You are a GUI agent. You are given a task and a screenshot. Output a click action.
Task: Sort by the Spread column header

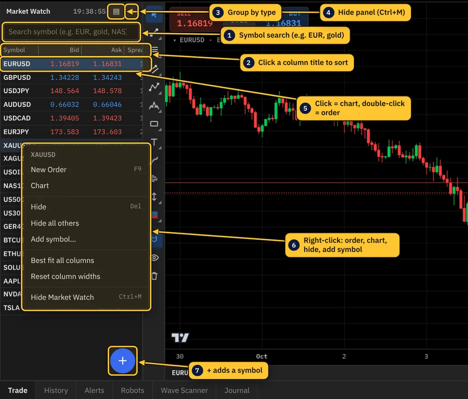click(x=135, y=50)
